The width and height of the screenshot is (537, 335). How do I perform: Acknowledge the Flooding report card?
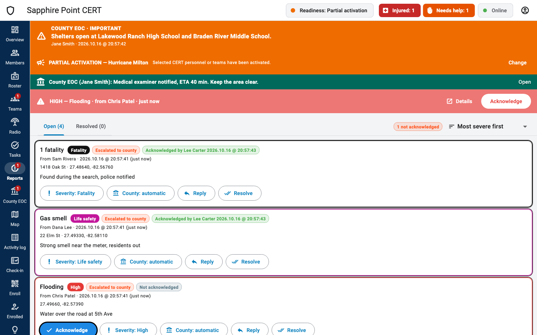click(68, 330)
